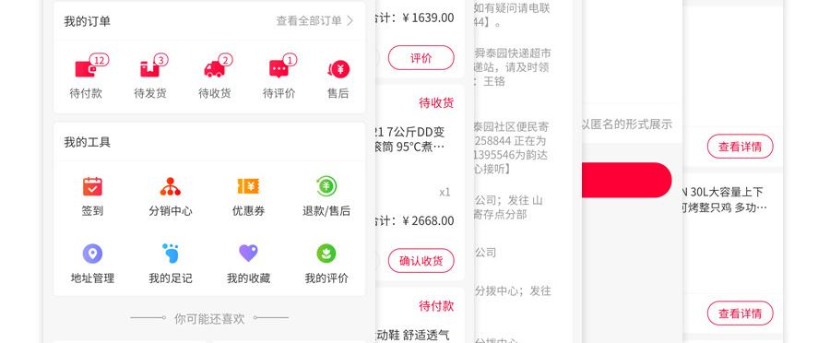
Task: Click the upper 查看详情 view details button
Action: 740,147
